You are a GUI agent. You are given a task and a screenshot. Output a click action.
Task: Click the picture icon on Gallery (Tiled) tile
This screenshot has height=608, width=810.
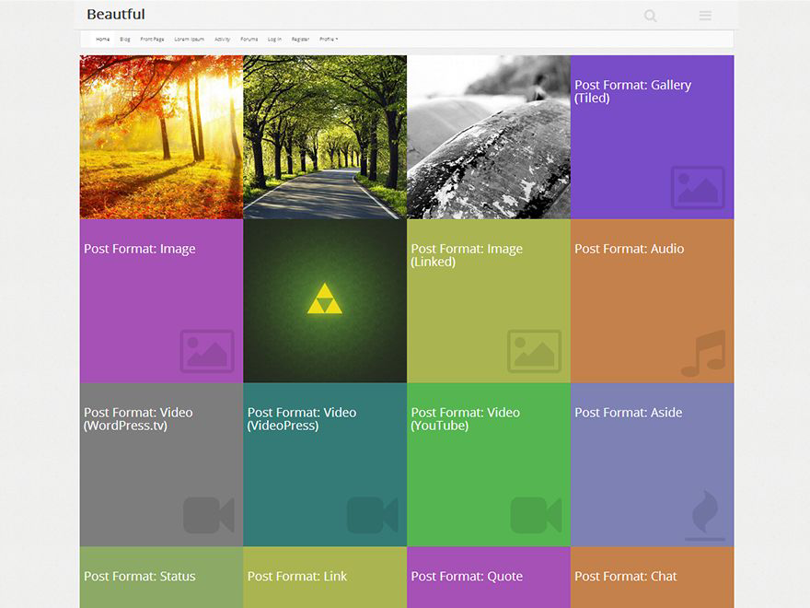(698, 187)
